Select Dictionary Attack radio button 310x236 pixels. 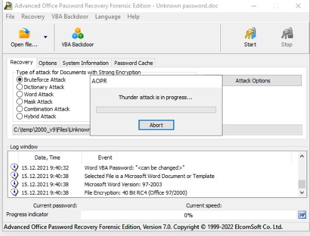pos(20,87)
